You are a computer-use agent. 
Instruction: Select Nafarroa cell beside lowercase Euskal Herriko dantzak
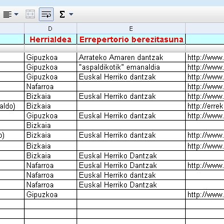point(50,175)
